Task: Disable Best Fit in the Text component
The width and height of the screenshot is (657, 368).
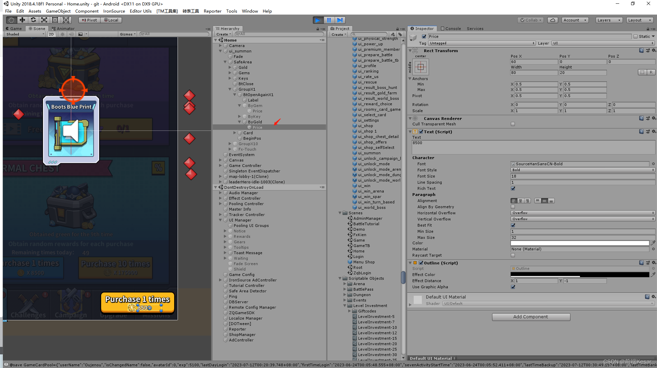Action: [x=513, y=225]
